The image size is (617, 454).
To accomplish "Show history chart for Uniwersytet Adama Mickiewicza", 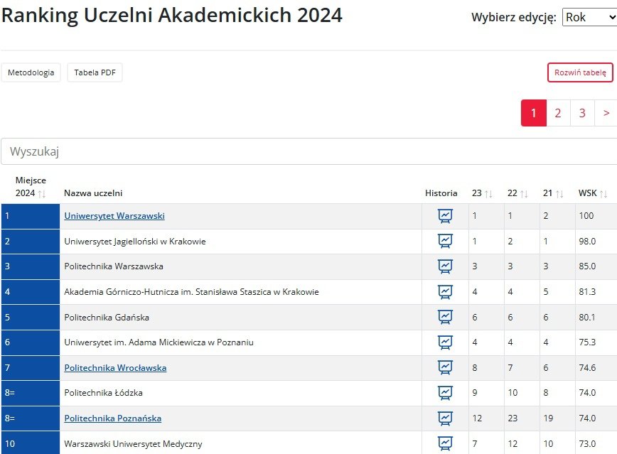I will tap(445, 342).
